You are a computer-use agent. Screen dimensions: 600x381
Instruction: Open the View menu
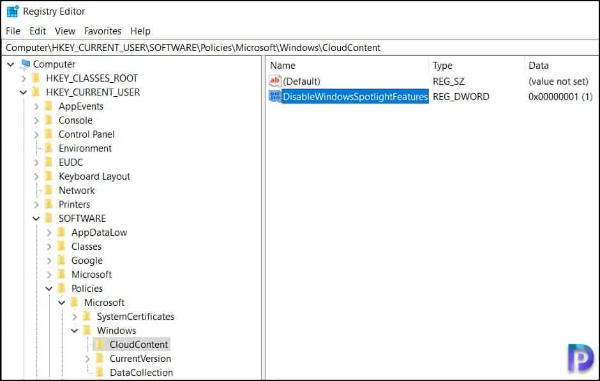[65, 31]
